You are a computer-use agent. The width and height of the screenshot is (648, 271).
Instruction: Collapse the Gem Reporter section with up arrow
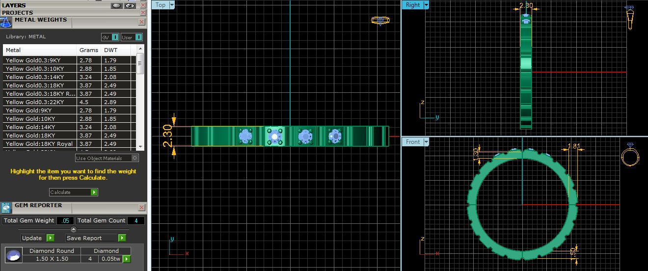pyautogui.click(x=74, y=229)
